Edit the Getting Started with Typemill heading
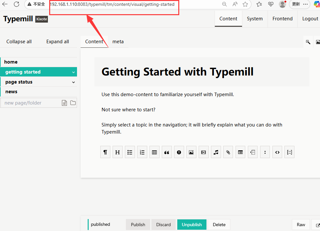 202,72
